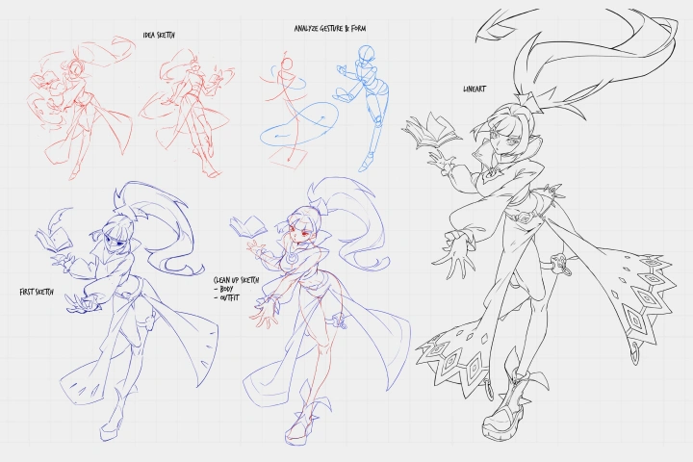
Task: Select the floating book in the lineart
Action: pos(430,130)
